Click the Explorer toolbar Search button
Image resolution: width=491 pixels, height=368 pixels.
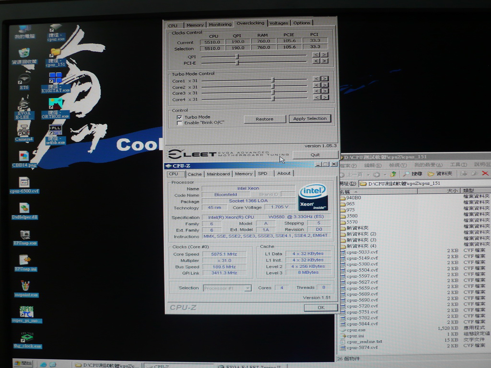(412, 173)
